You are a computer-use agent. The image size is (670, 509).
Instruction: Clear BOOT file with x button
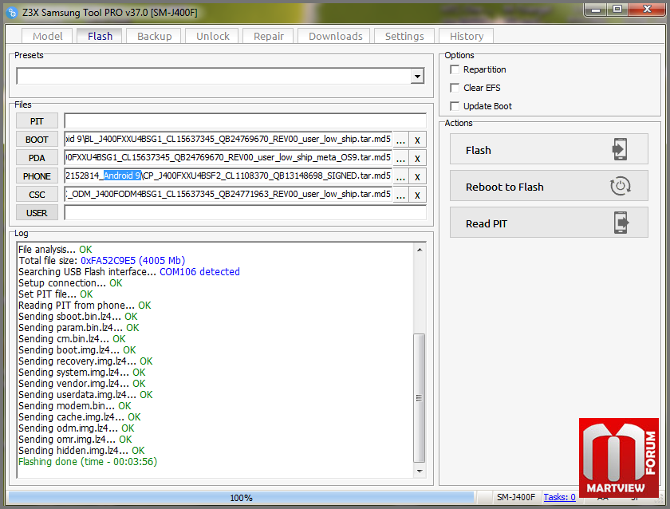[417, 140]
